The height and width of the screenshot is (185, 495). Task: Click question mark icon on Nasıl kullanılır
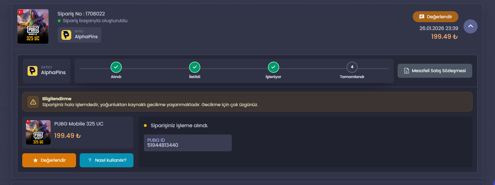coord(90,160)
